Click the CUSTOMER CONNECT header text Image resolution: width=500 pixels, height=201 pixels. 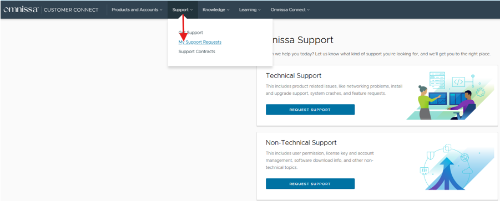pyautogui.click(x=71, y=10)
